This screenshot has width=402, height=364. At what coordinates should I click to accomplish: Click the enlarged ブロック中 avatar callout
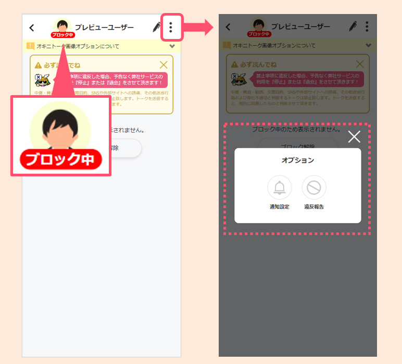tap(60, 134)
